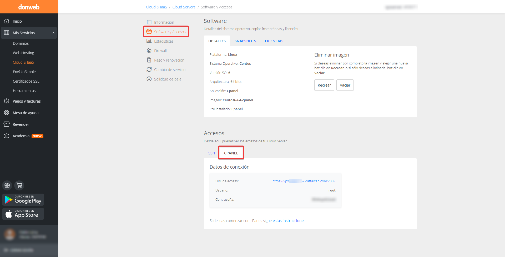This screenshot has width=505, height=257.
Task: Open Certificados SSL sidebar item
Action: (26, 81)
